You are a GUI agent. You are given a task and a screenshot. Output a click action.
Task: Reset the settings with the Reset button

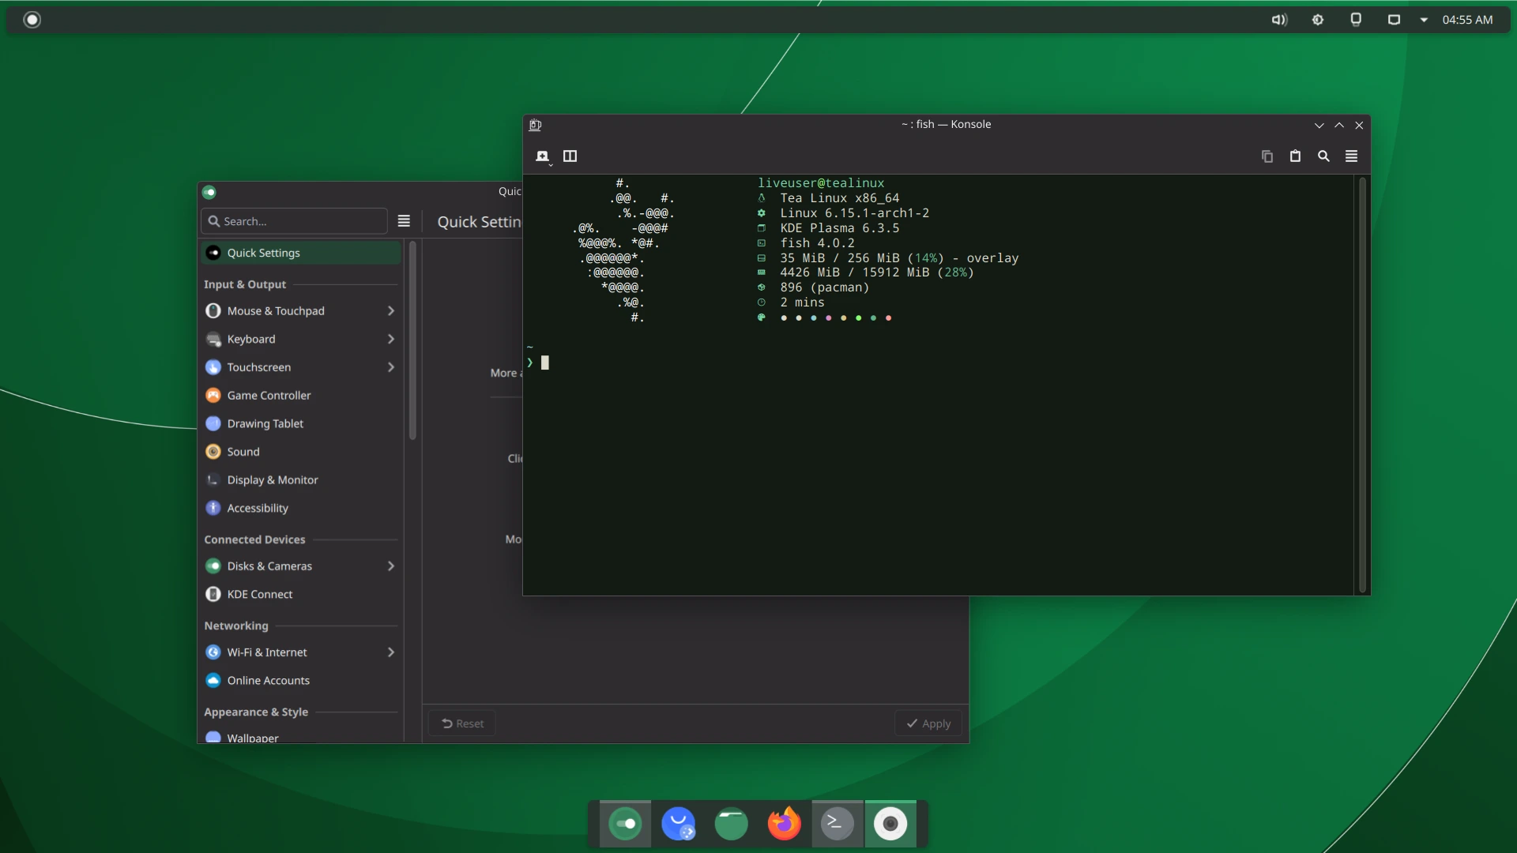[x=462, y=723]
